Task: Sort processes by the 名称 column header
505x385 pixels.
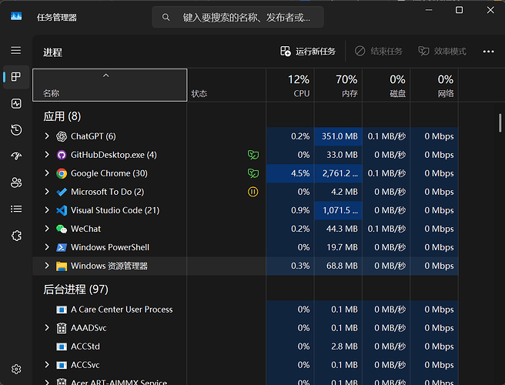Action: coord(110,85)
